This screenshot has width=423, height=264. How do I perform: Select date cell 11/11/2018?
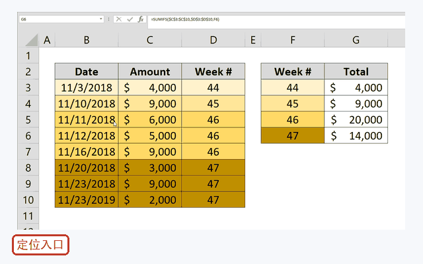[x=87, y=120]
